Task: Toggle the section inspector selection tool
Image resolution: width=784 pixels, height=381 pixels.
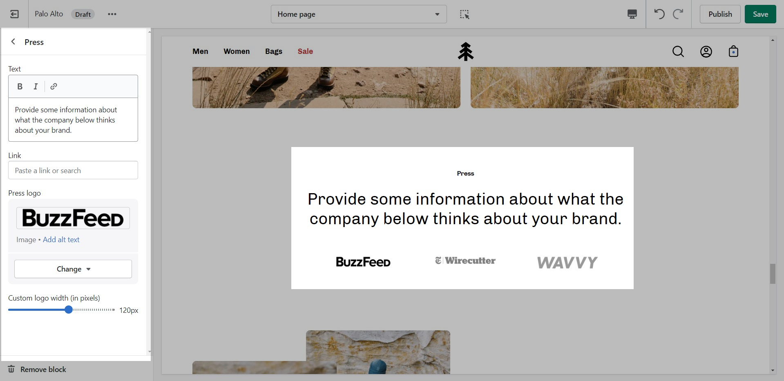Action: point(465,14)
